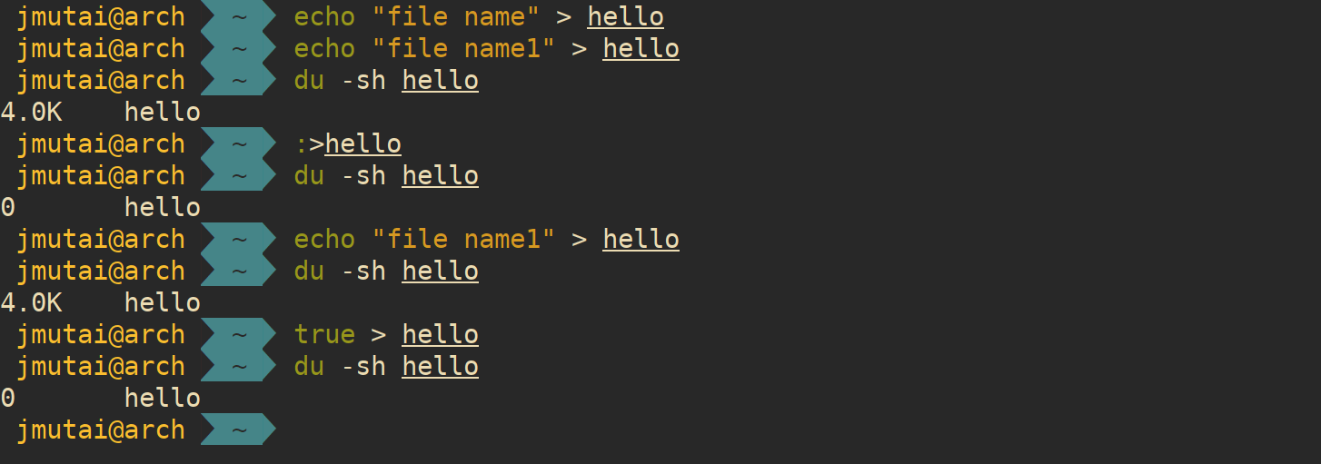The image size is (1321, 464).
Task: Click the 'true' command word
Action: pos(324,334)
